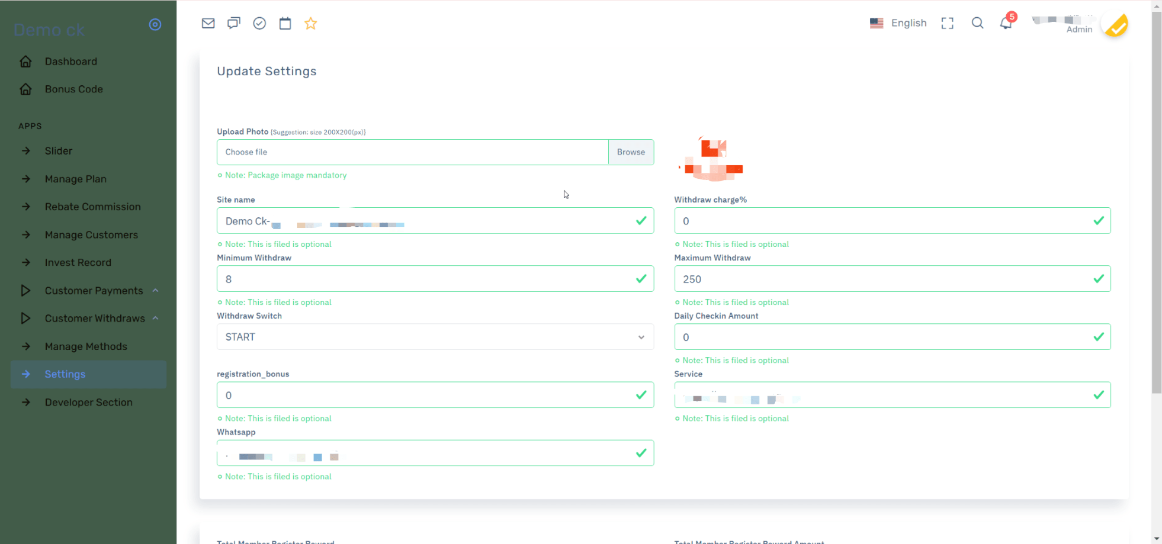The width and height of the screenshot is (1162, 544).
Task: Open the Withdraw Switch dropdown
Action: tap(435, 337)
